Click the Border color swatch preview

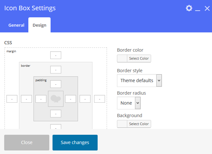point(122,58)
